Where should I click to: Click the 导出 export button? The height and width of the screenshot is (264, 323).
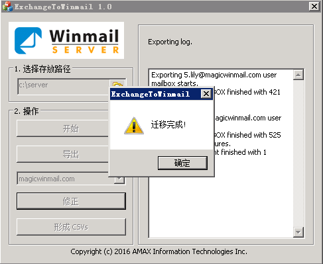(x=62, y=154)
